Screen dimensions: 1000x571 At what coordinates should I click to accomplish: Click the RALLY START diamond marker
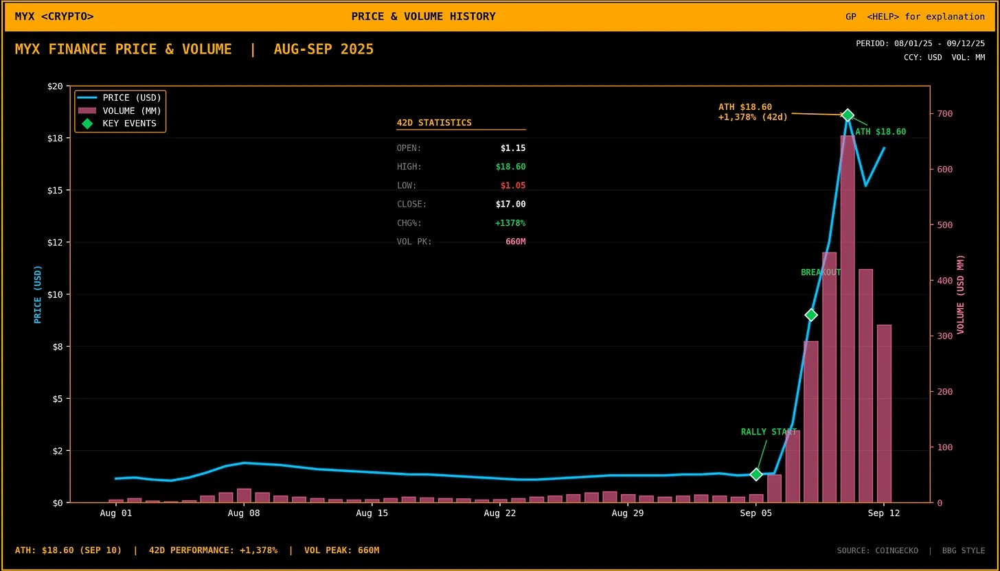(x=756, y=474)
